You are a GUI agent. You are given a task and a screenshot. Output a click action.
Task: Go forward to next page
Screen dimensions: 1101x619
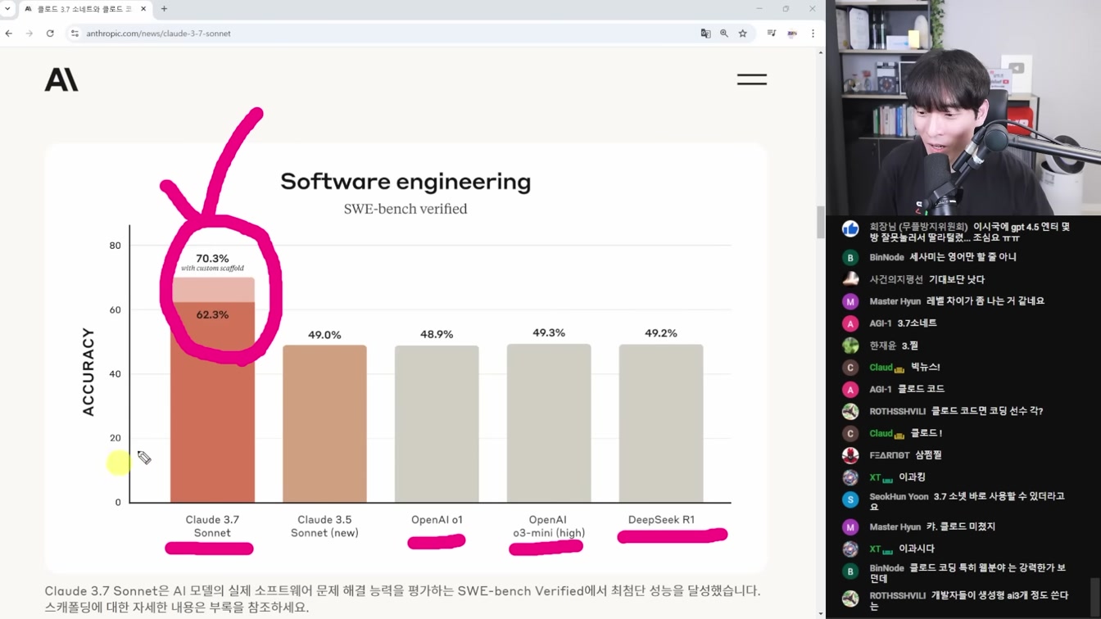29,34
